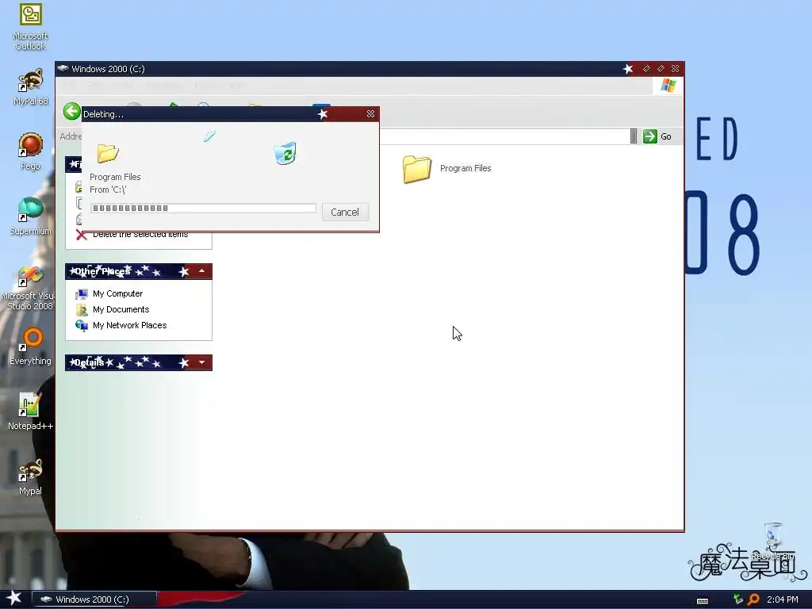Click the 'Program Files' folder name label
Screen dimensions: 812x609
465,168
